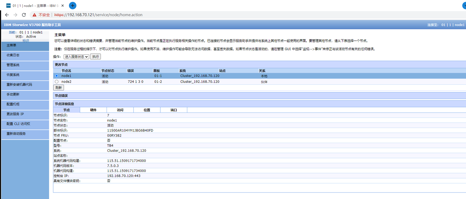Click the 节点状态 column header
466x199 pixels.
pos(108,71)
